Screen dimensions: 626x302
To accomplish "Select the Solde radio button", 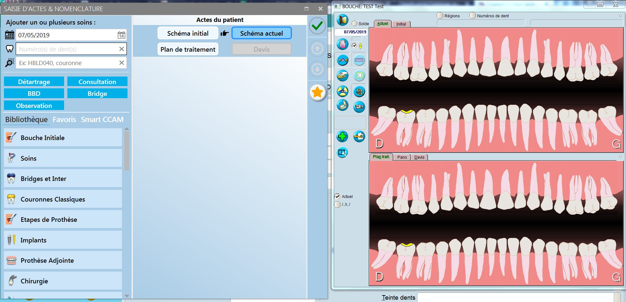I will [x=355, y=24].
